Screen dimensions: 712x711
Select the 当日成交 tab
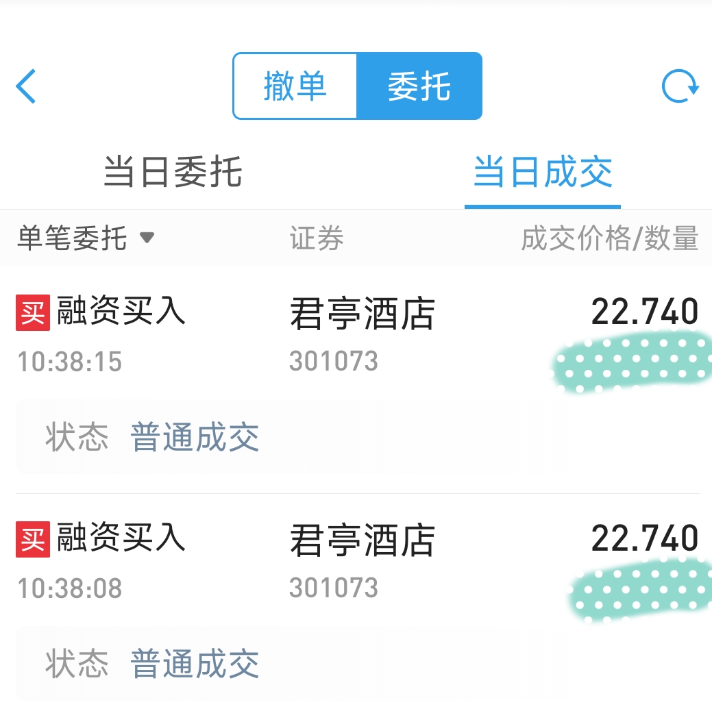point(543,172)
